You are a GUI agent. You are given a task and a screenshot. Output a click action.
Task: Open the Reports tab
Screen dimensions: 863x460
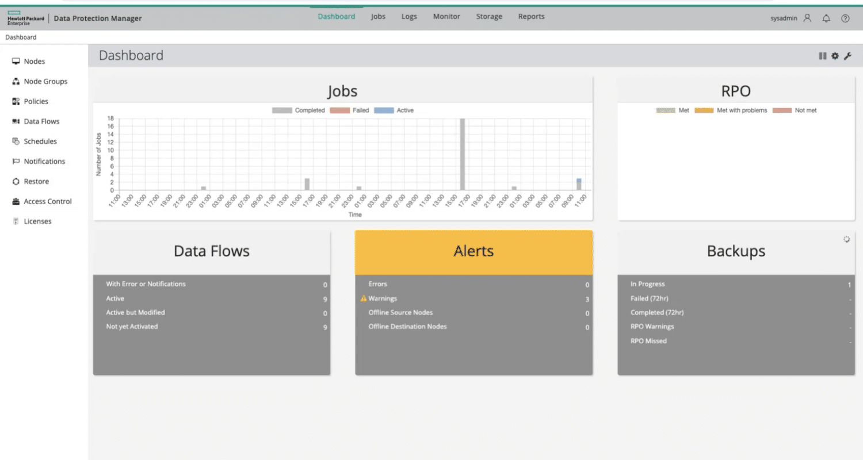coord(531,17)
